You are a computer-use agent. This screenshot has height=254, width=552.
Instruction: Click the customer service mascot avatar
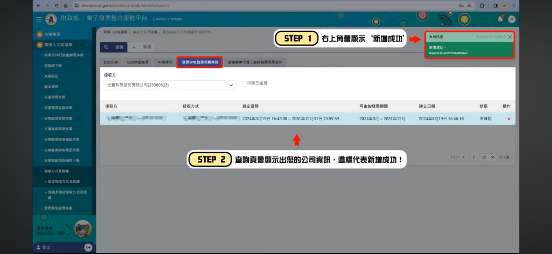[x=83, y=229]
